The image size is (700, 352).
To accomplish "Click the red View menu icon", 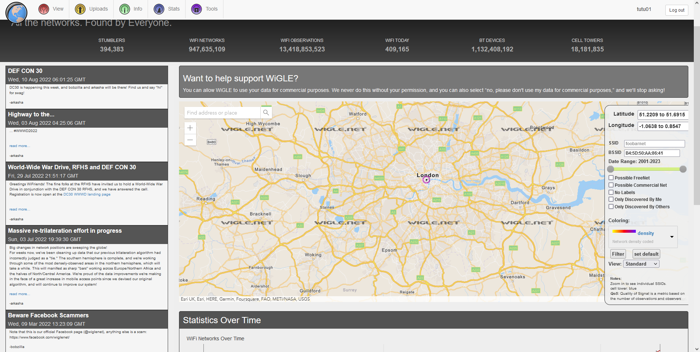I will pos(44,9).
